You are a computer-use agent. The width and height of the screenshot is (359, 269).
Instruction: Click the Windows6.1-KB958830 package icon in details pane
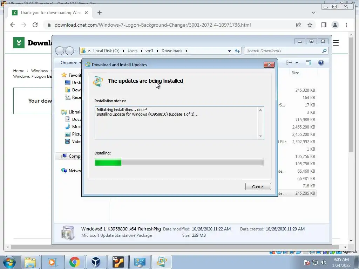coord(68,233)
